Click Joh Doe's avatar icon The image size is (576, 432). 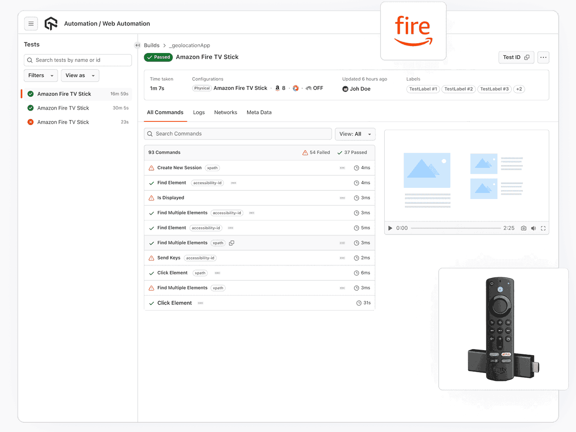click(345, 89)
